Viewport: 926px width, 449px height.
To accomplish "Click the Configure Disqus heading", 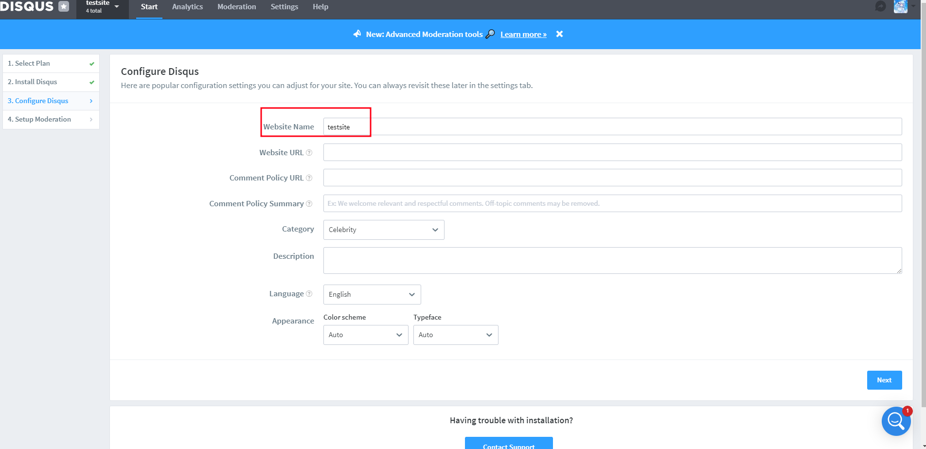I will point(160,72).
